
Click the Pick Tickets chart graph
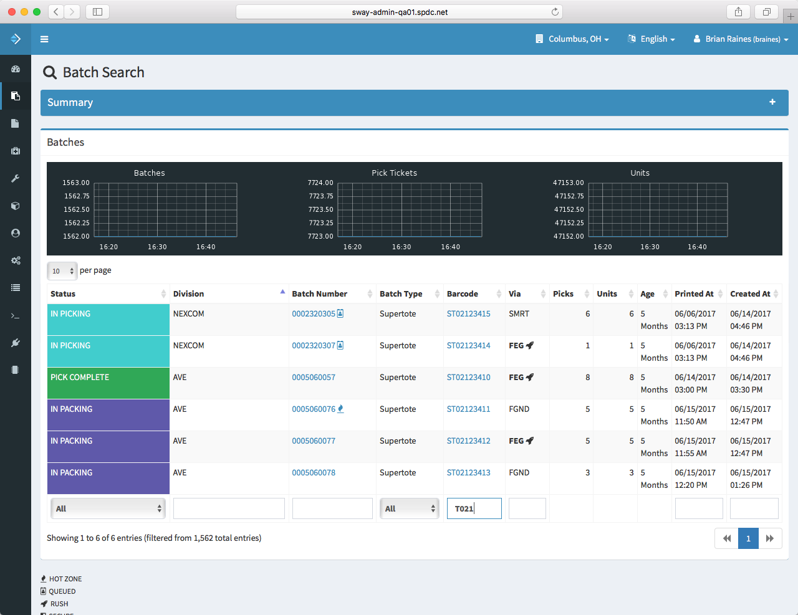click(410, 210)
